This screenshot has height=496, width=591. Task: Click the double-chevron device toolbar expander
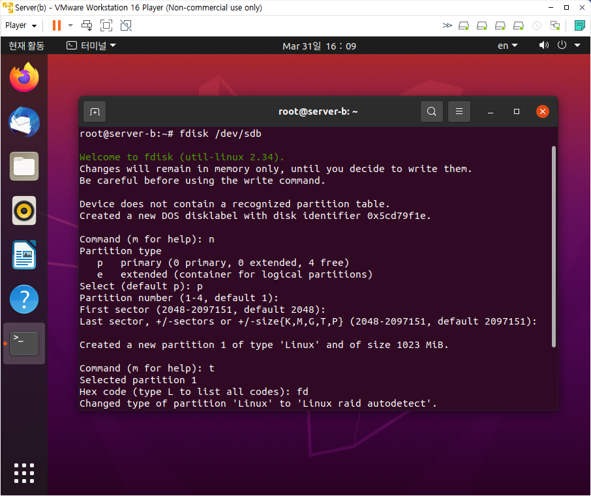[447, 25]
